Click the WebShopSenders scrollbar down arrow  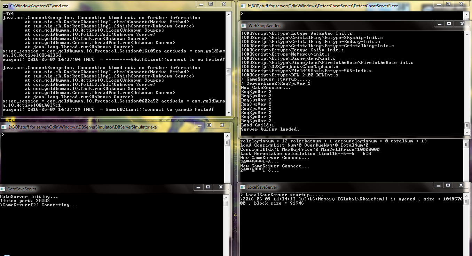coord(467,132)
